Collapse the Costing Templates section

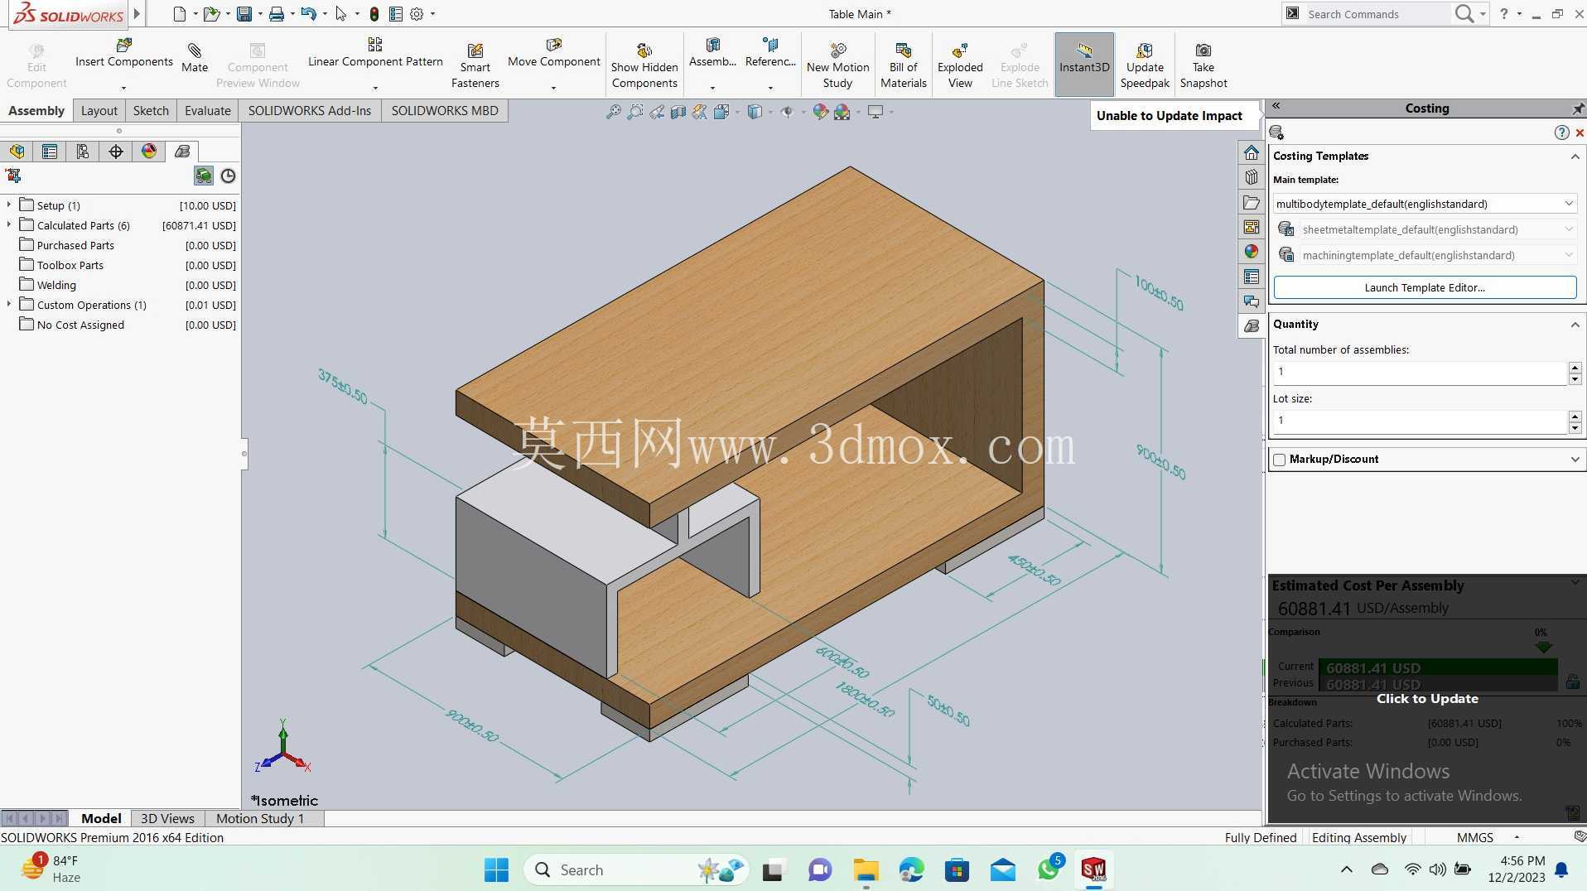point(1575,157)
